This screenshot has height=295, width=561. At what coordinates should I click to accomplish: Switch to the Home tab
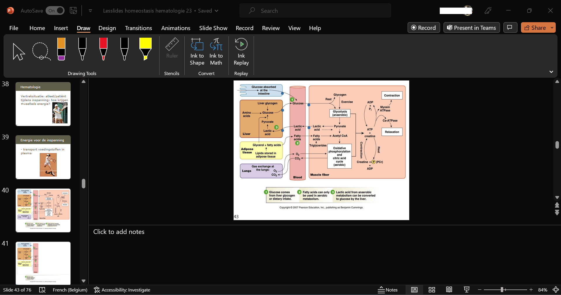[37, 28]
